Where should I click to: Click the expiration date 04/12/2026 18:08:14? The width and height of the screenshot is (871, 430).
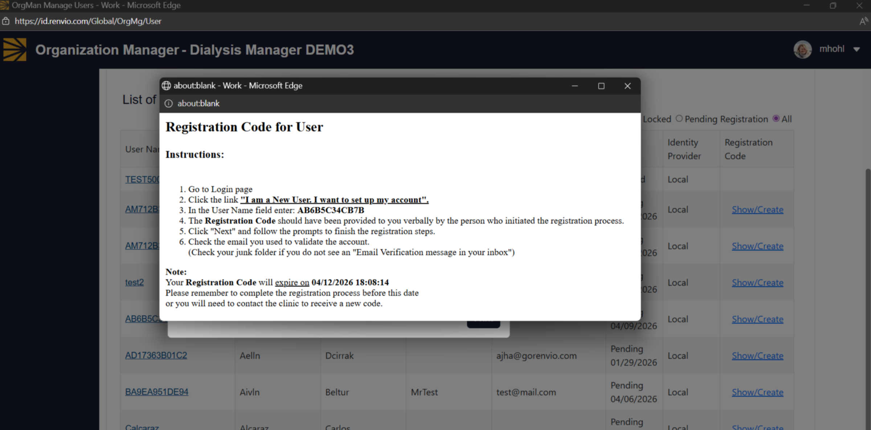pyautogui.click(x=350, y=283)
